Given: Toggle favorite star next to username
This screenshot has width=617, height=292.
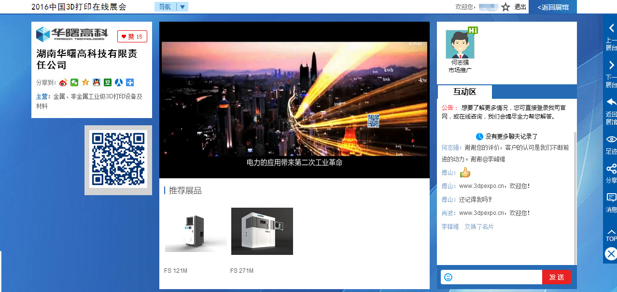Looking at the screenshot, I should click(x=505, y=7).
